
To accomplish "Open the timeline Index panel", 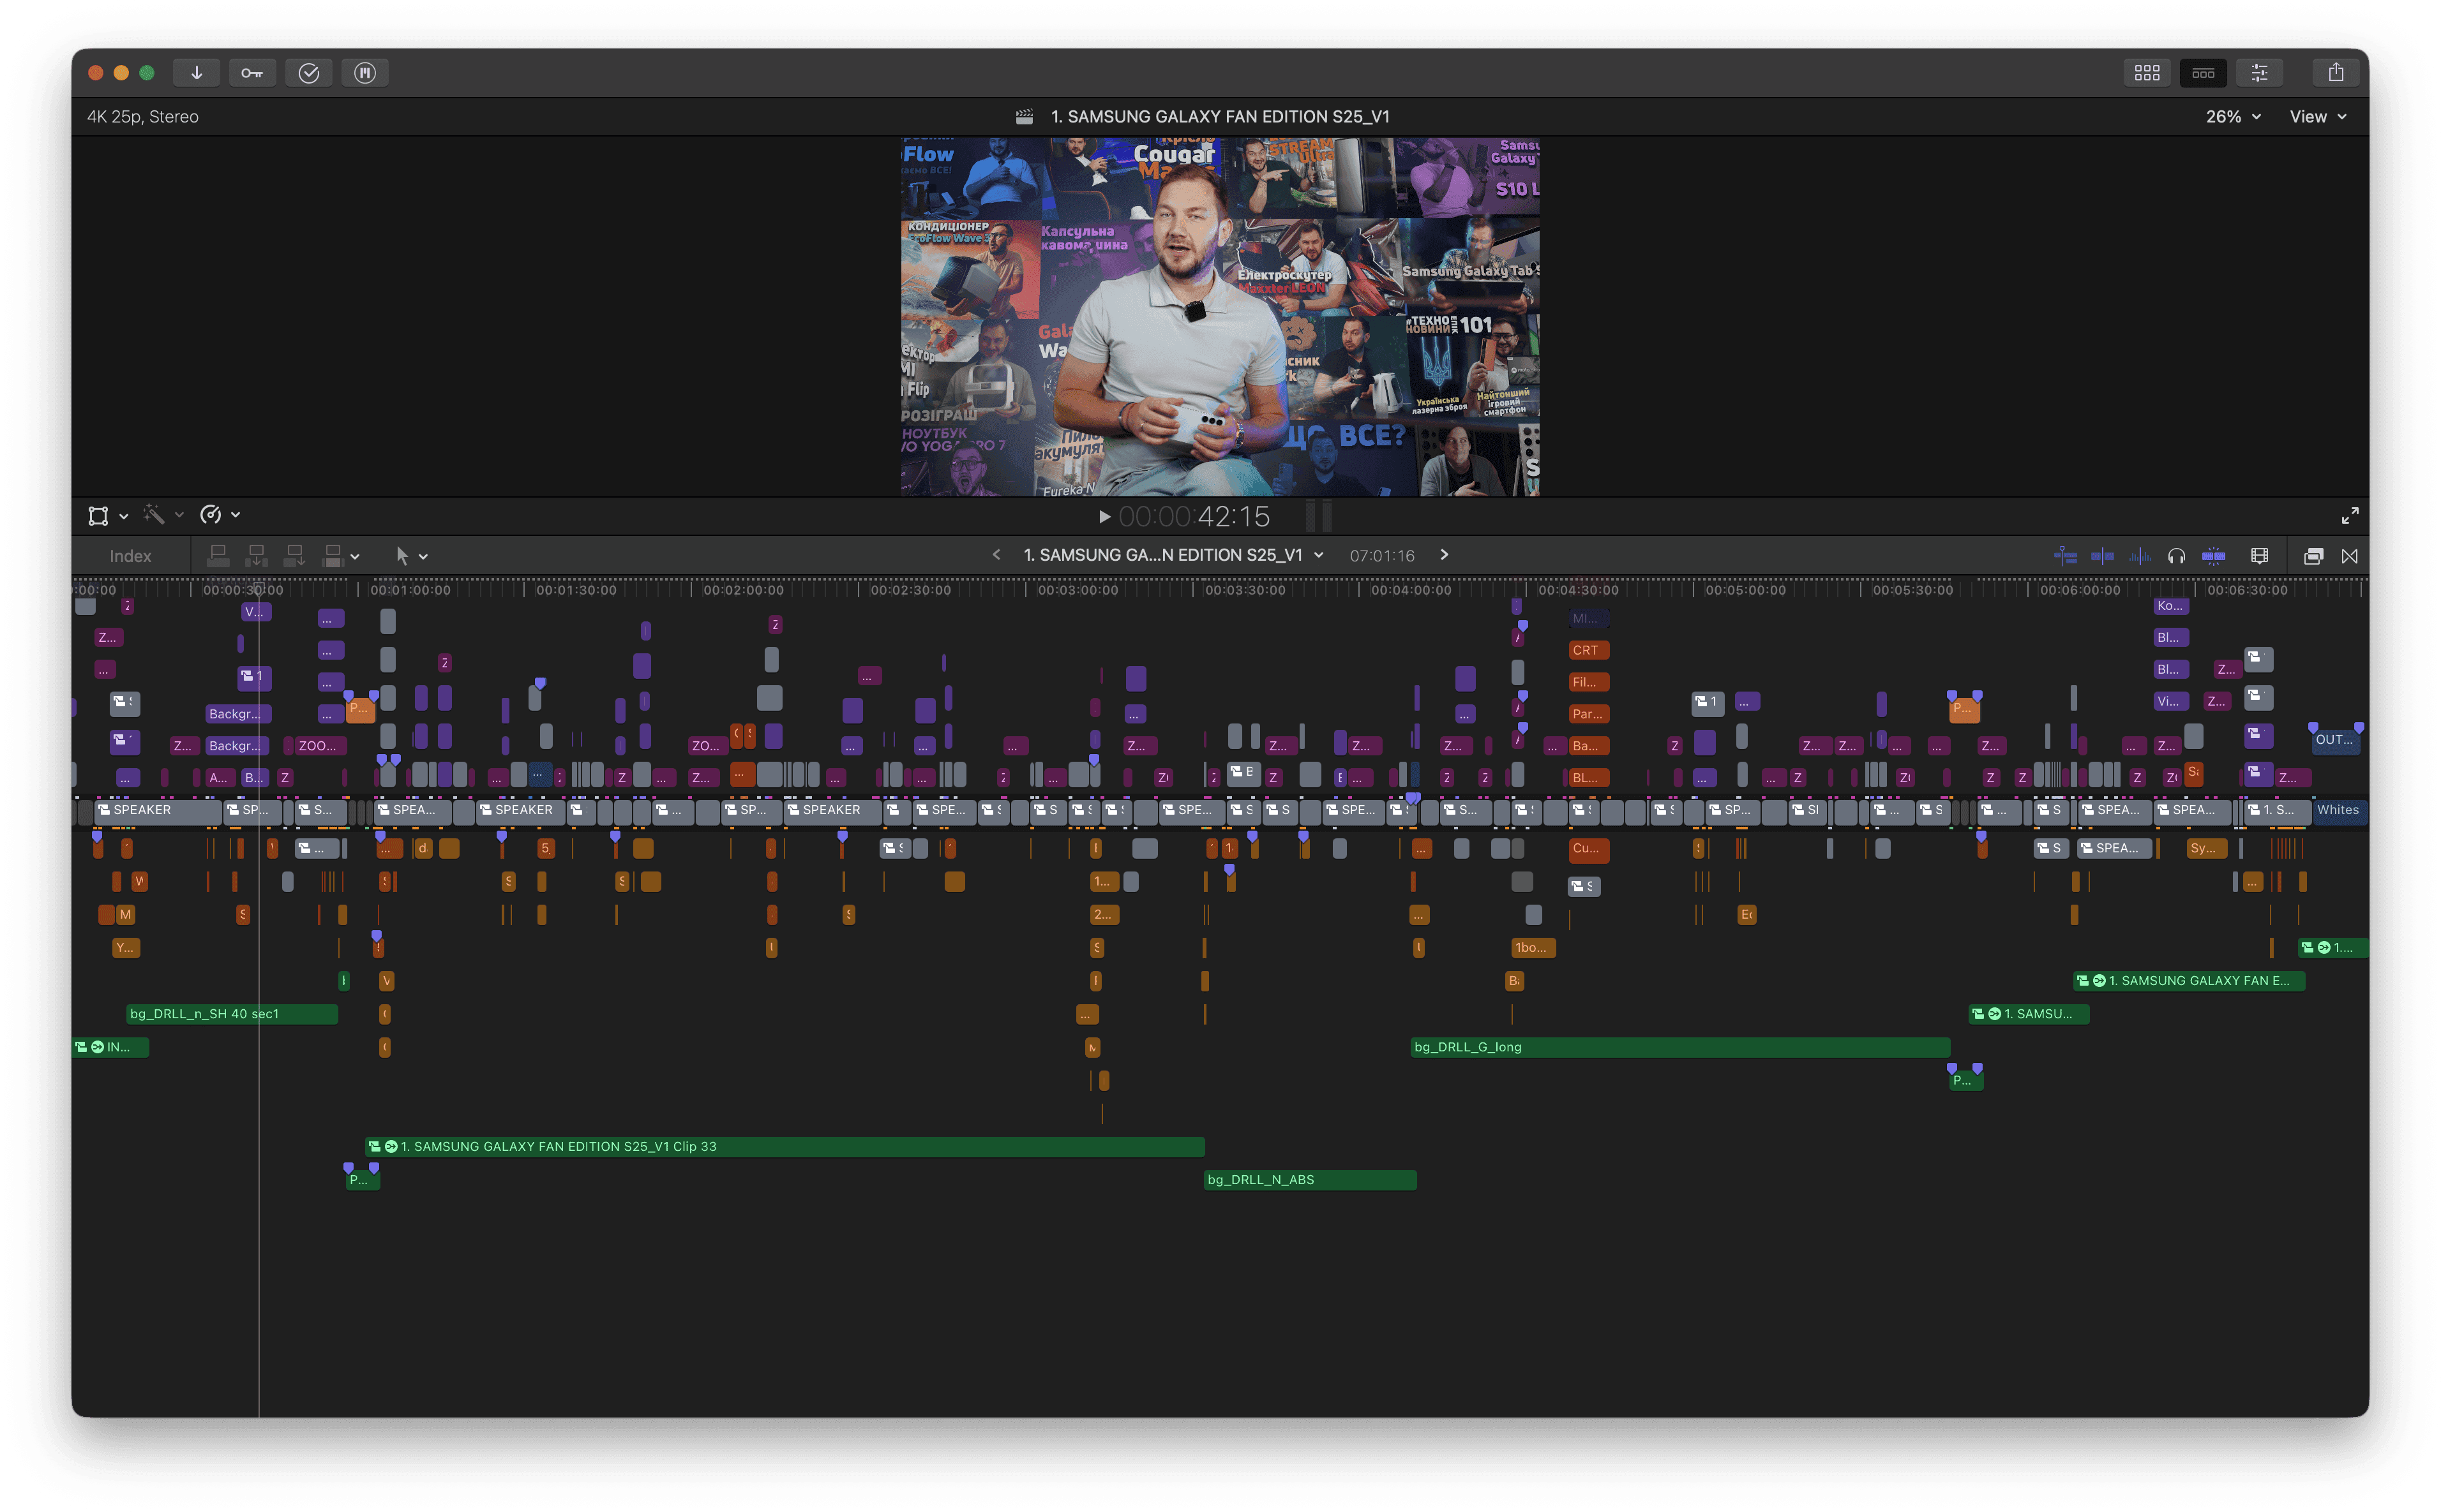I will point(130,556).
